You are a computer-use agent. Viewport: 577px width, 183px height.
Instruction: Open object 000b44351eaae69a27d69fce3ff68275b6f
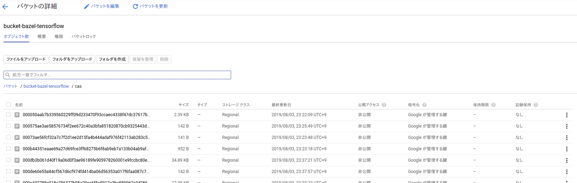[x=86, y=149]
